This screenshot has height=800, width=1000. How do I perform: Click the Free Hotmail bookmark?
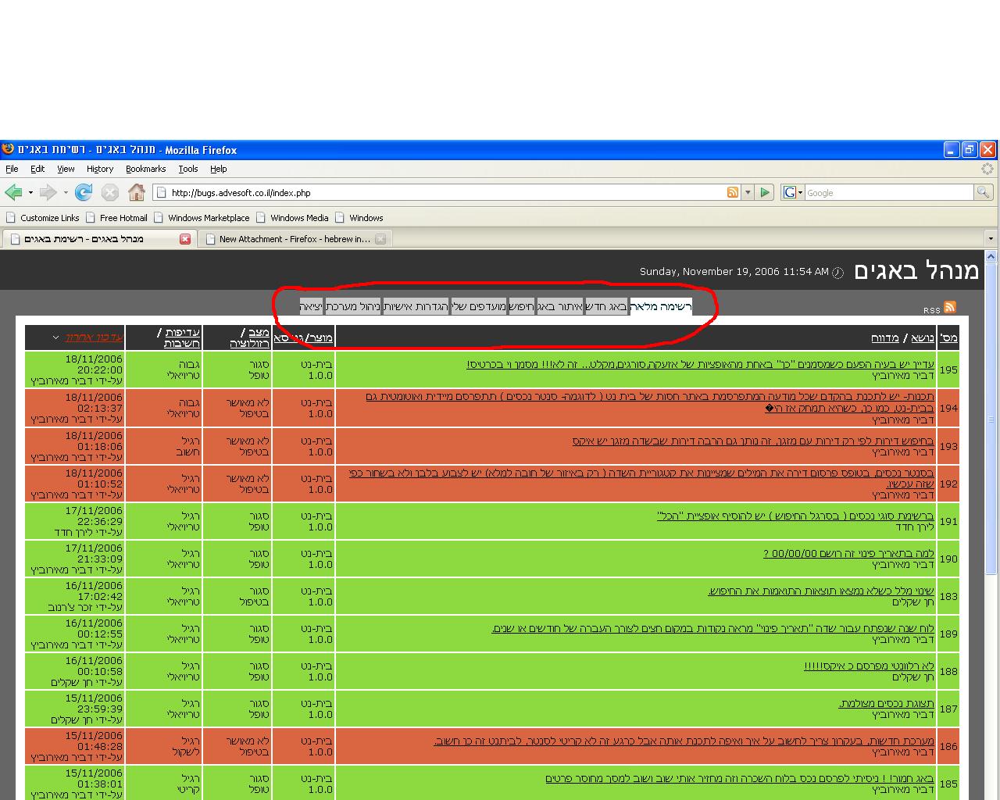click(123, 218)
